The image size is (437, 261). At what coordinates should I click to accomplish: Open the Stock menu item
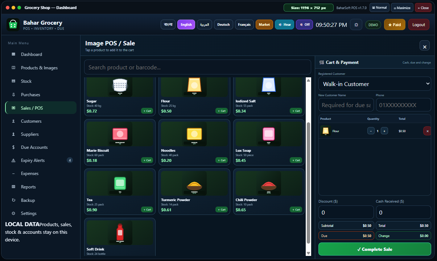coord(41,81)
